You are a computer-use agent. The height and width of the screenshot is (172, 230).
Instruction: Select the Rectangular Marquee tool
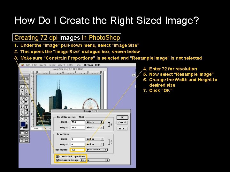pos(22,83)
